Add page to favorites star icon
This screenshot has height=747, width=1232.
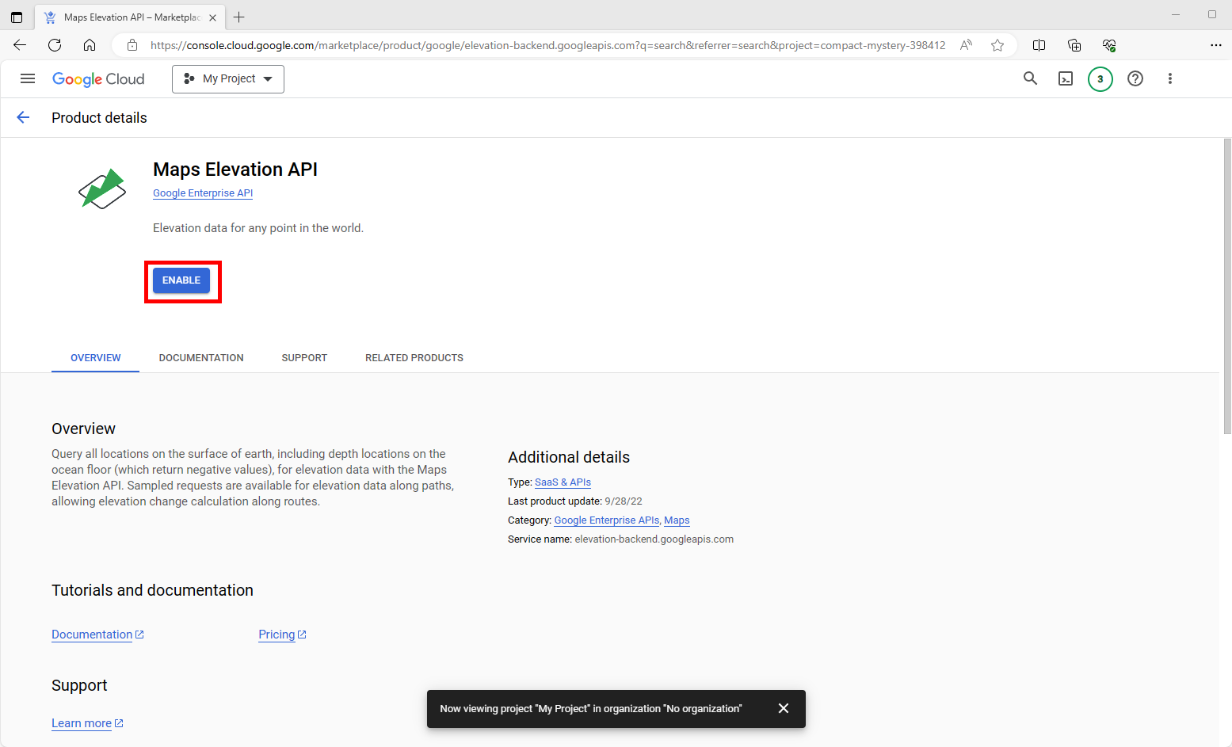[997, 45]
